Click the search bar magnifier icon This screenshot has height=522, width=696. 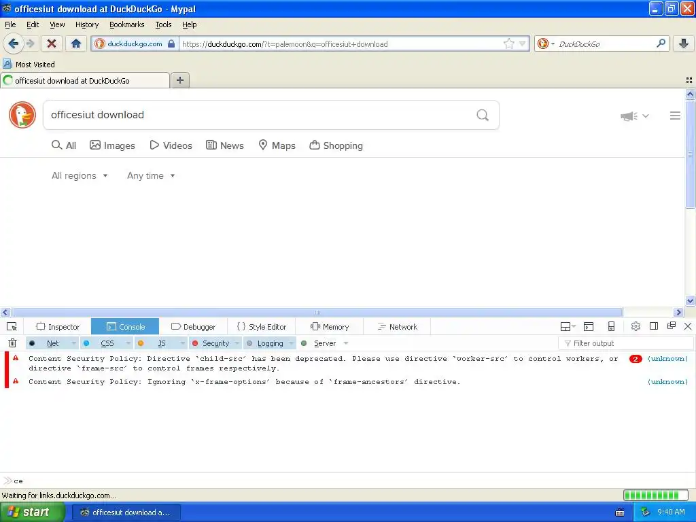(x=661, y=43)
